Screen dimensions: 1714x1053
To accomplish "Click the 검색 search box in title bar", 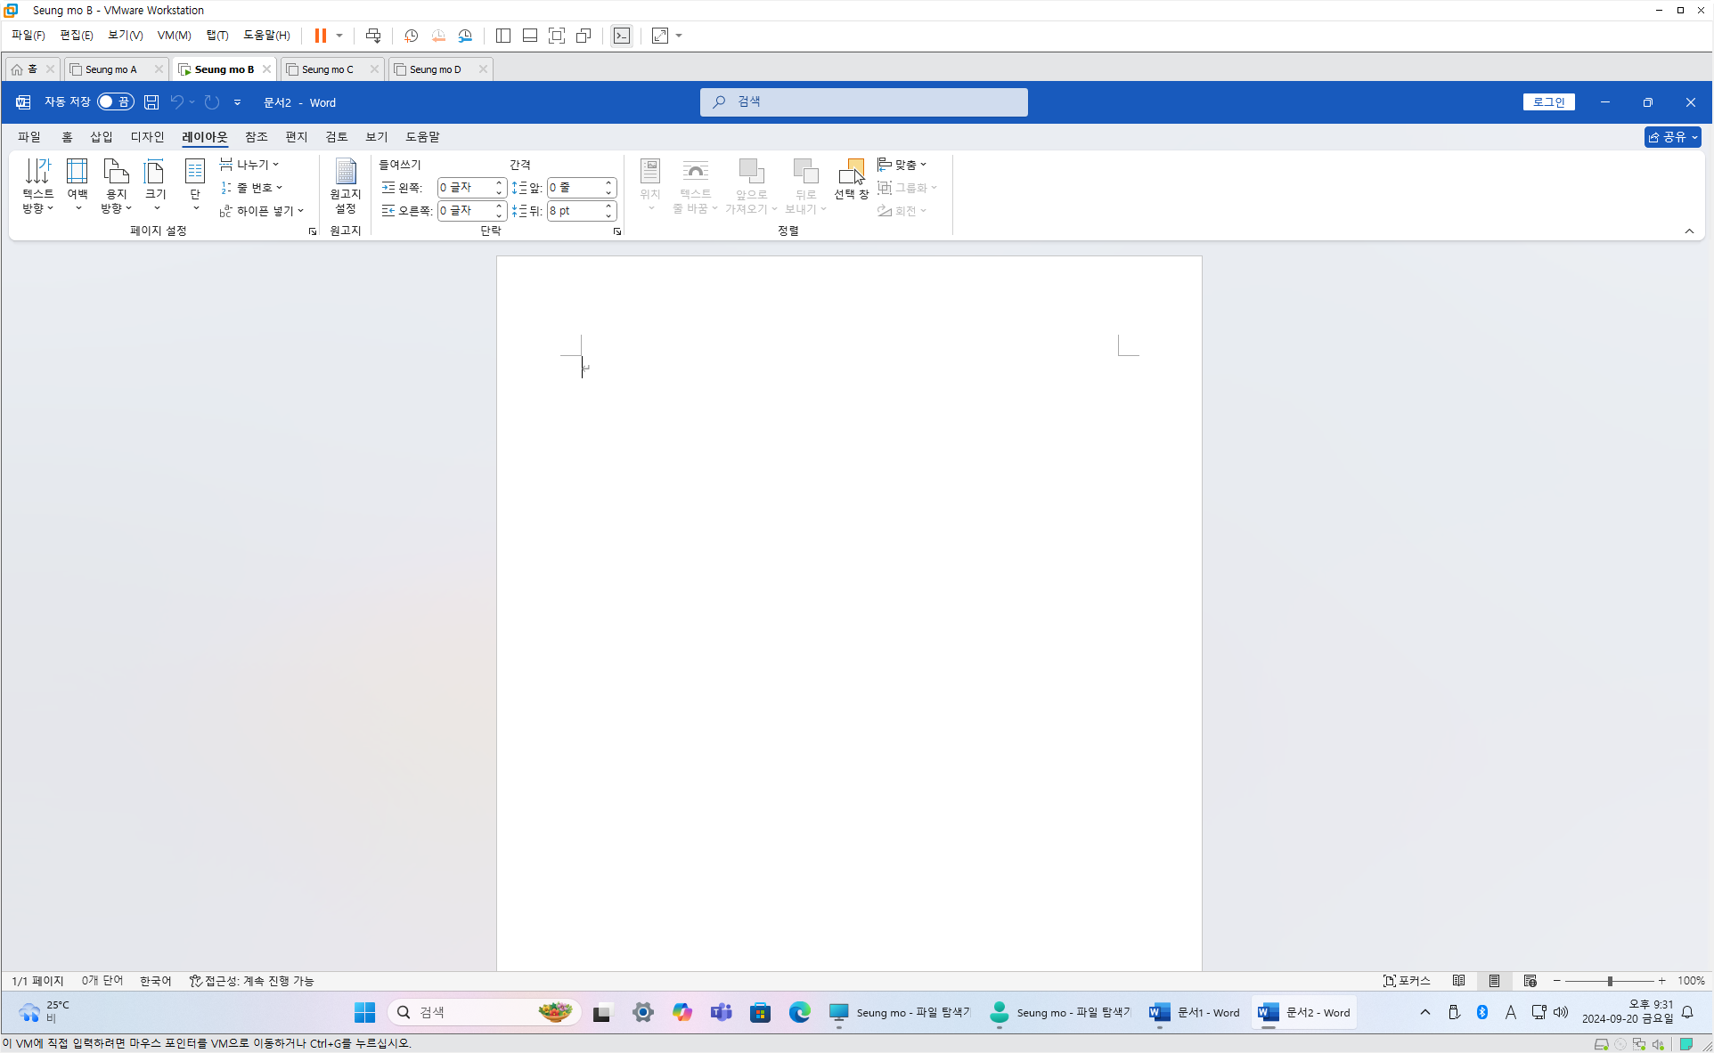I will 863,102.
